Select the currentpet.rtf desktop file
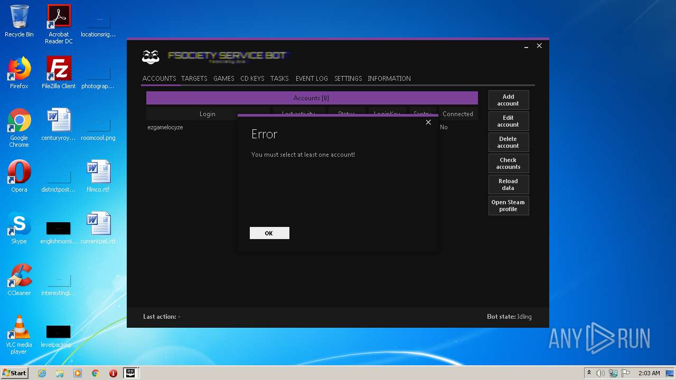 click(x=98, y=228)
